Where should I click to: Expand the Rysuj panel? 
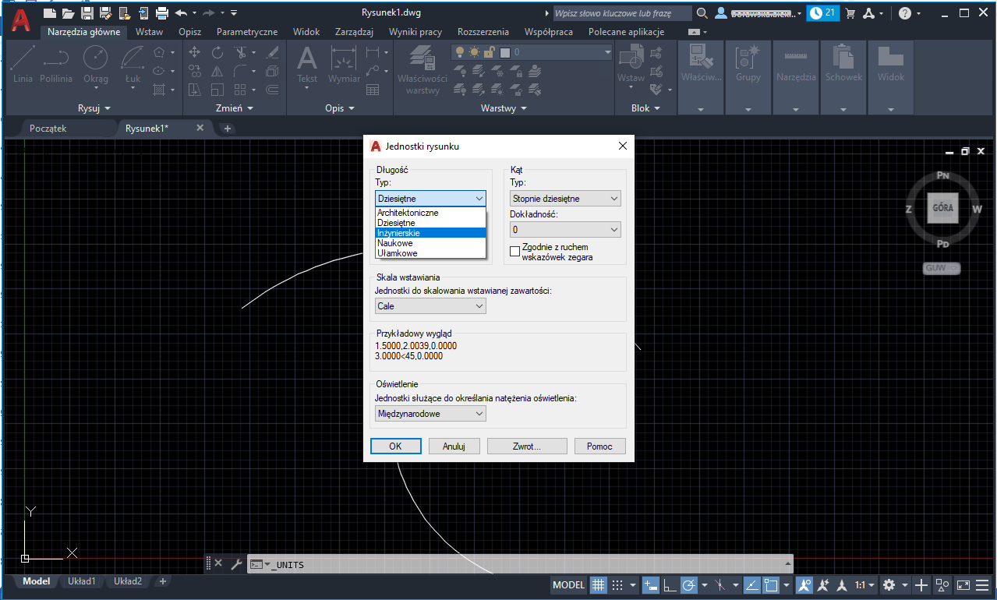pos(94,108)
